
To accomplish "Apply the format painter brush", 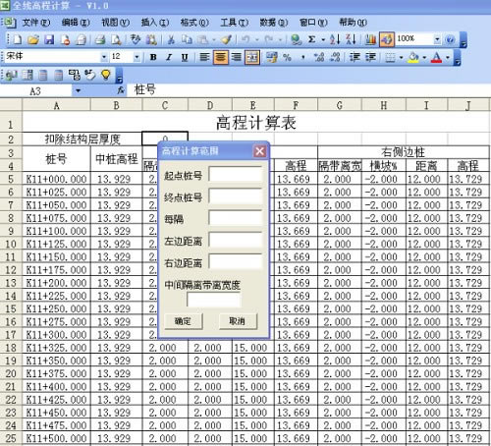I will [x=226, y=39].
